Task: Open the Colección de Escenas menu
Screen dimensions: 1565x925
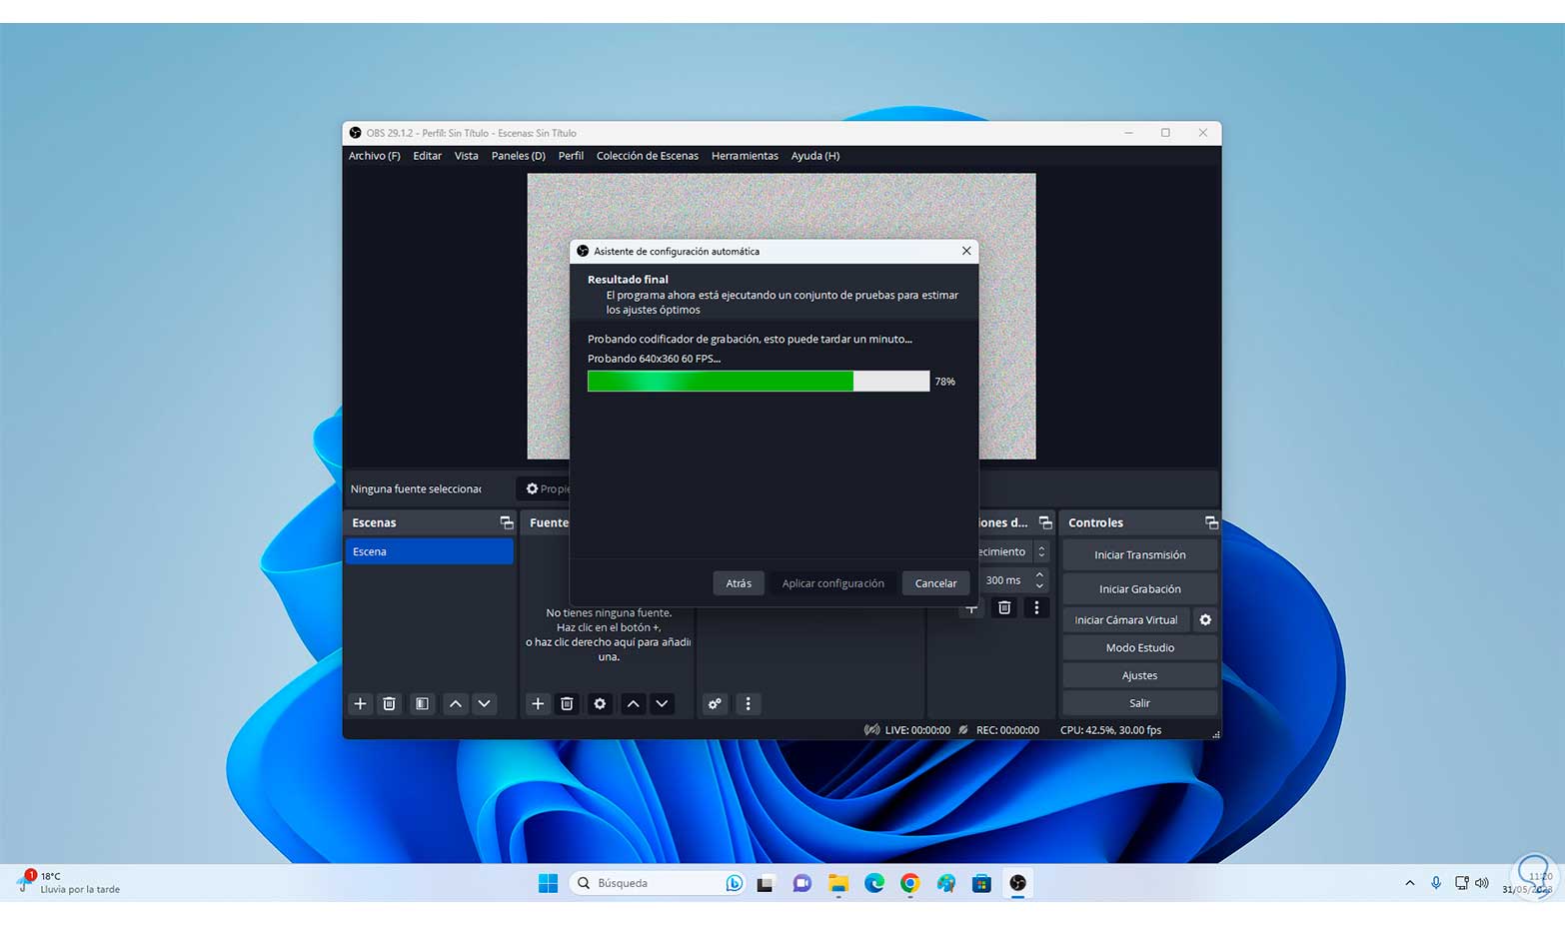Action: click(648, 156)
